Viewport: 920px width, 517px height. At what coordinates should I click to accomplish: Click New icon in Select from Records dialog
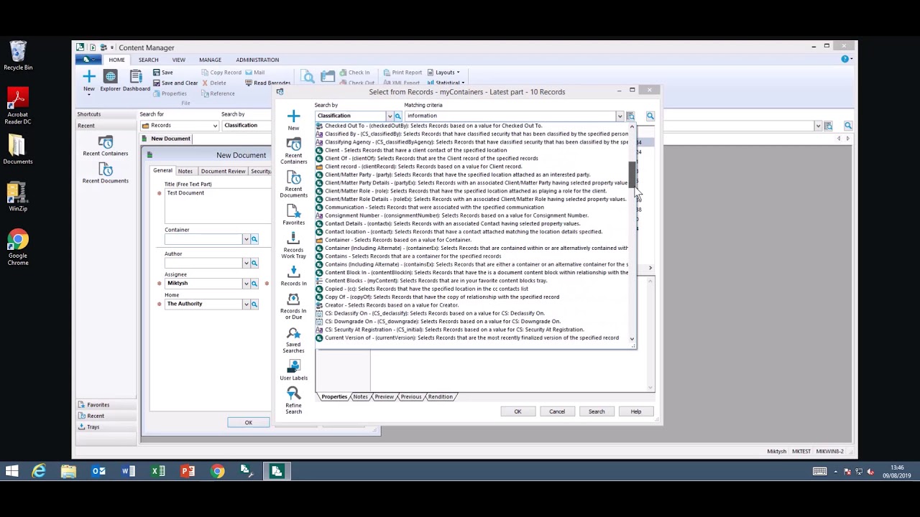click(x=293, y=120)
